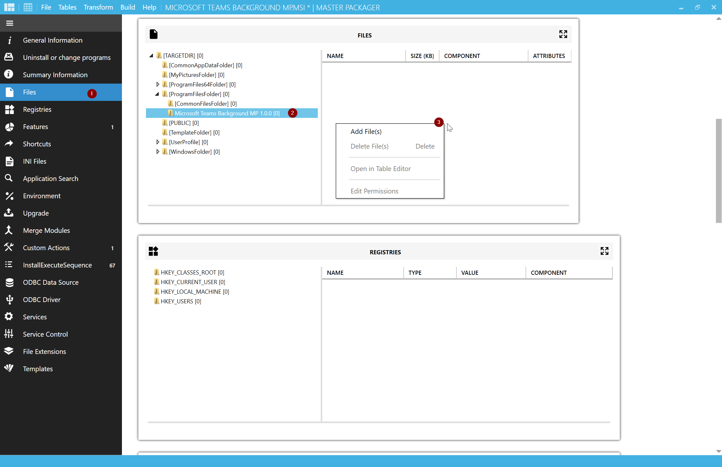Click the Master Packager logo icon
The image size is (722, 467).
click(9, 7)
